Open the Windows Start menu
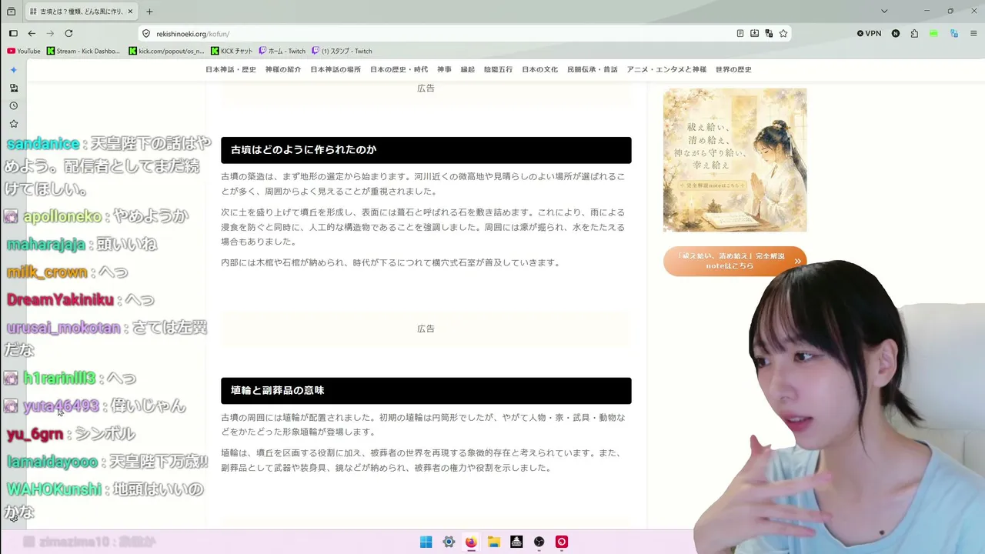985x554 pixels. (x=426, y=542)
